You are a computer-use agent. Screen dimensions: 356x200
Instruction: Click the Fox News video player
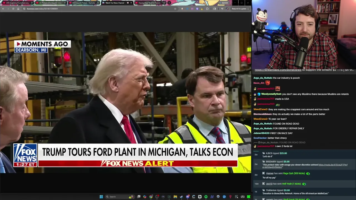coord(125,102)
